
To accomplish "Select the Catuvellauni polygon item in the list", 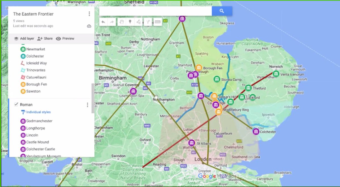I will 36,77.
